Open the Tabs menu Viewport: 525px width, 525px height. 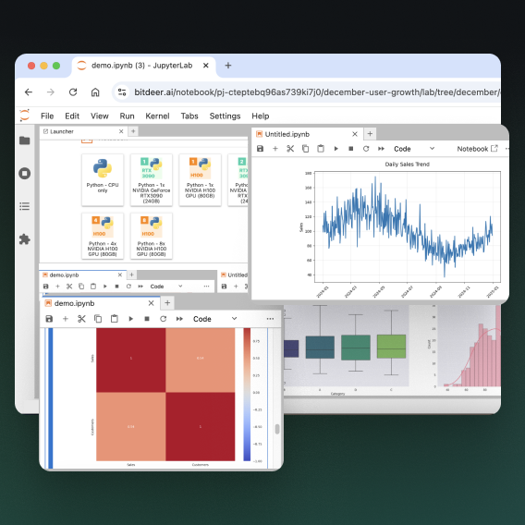click(x=189, y=116)
